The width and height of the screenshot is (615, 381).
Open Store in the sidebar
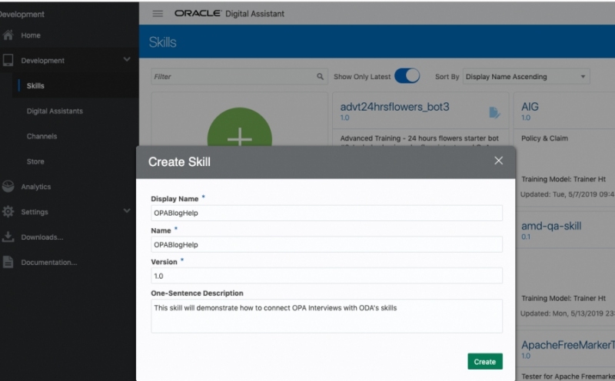35,161
